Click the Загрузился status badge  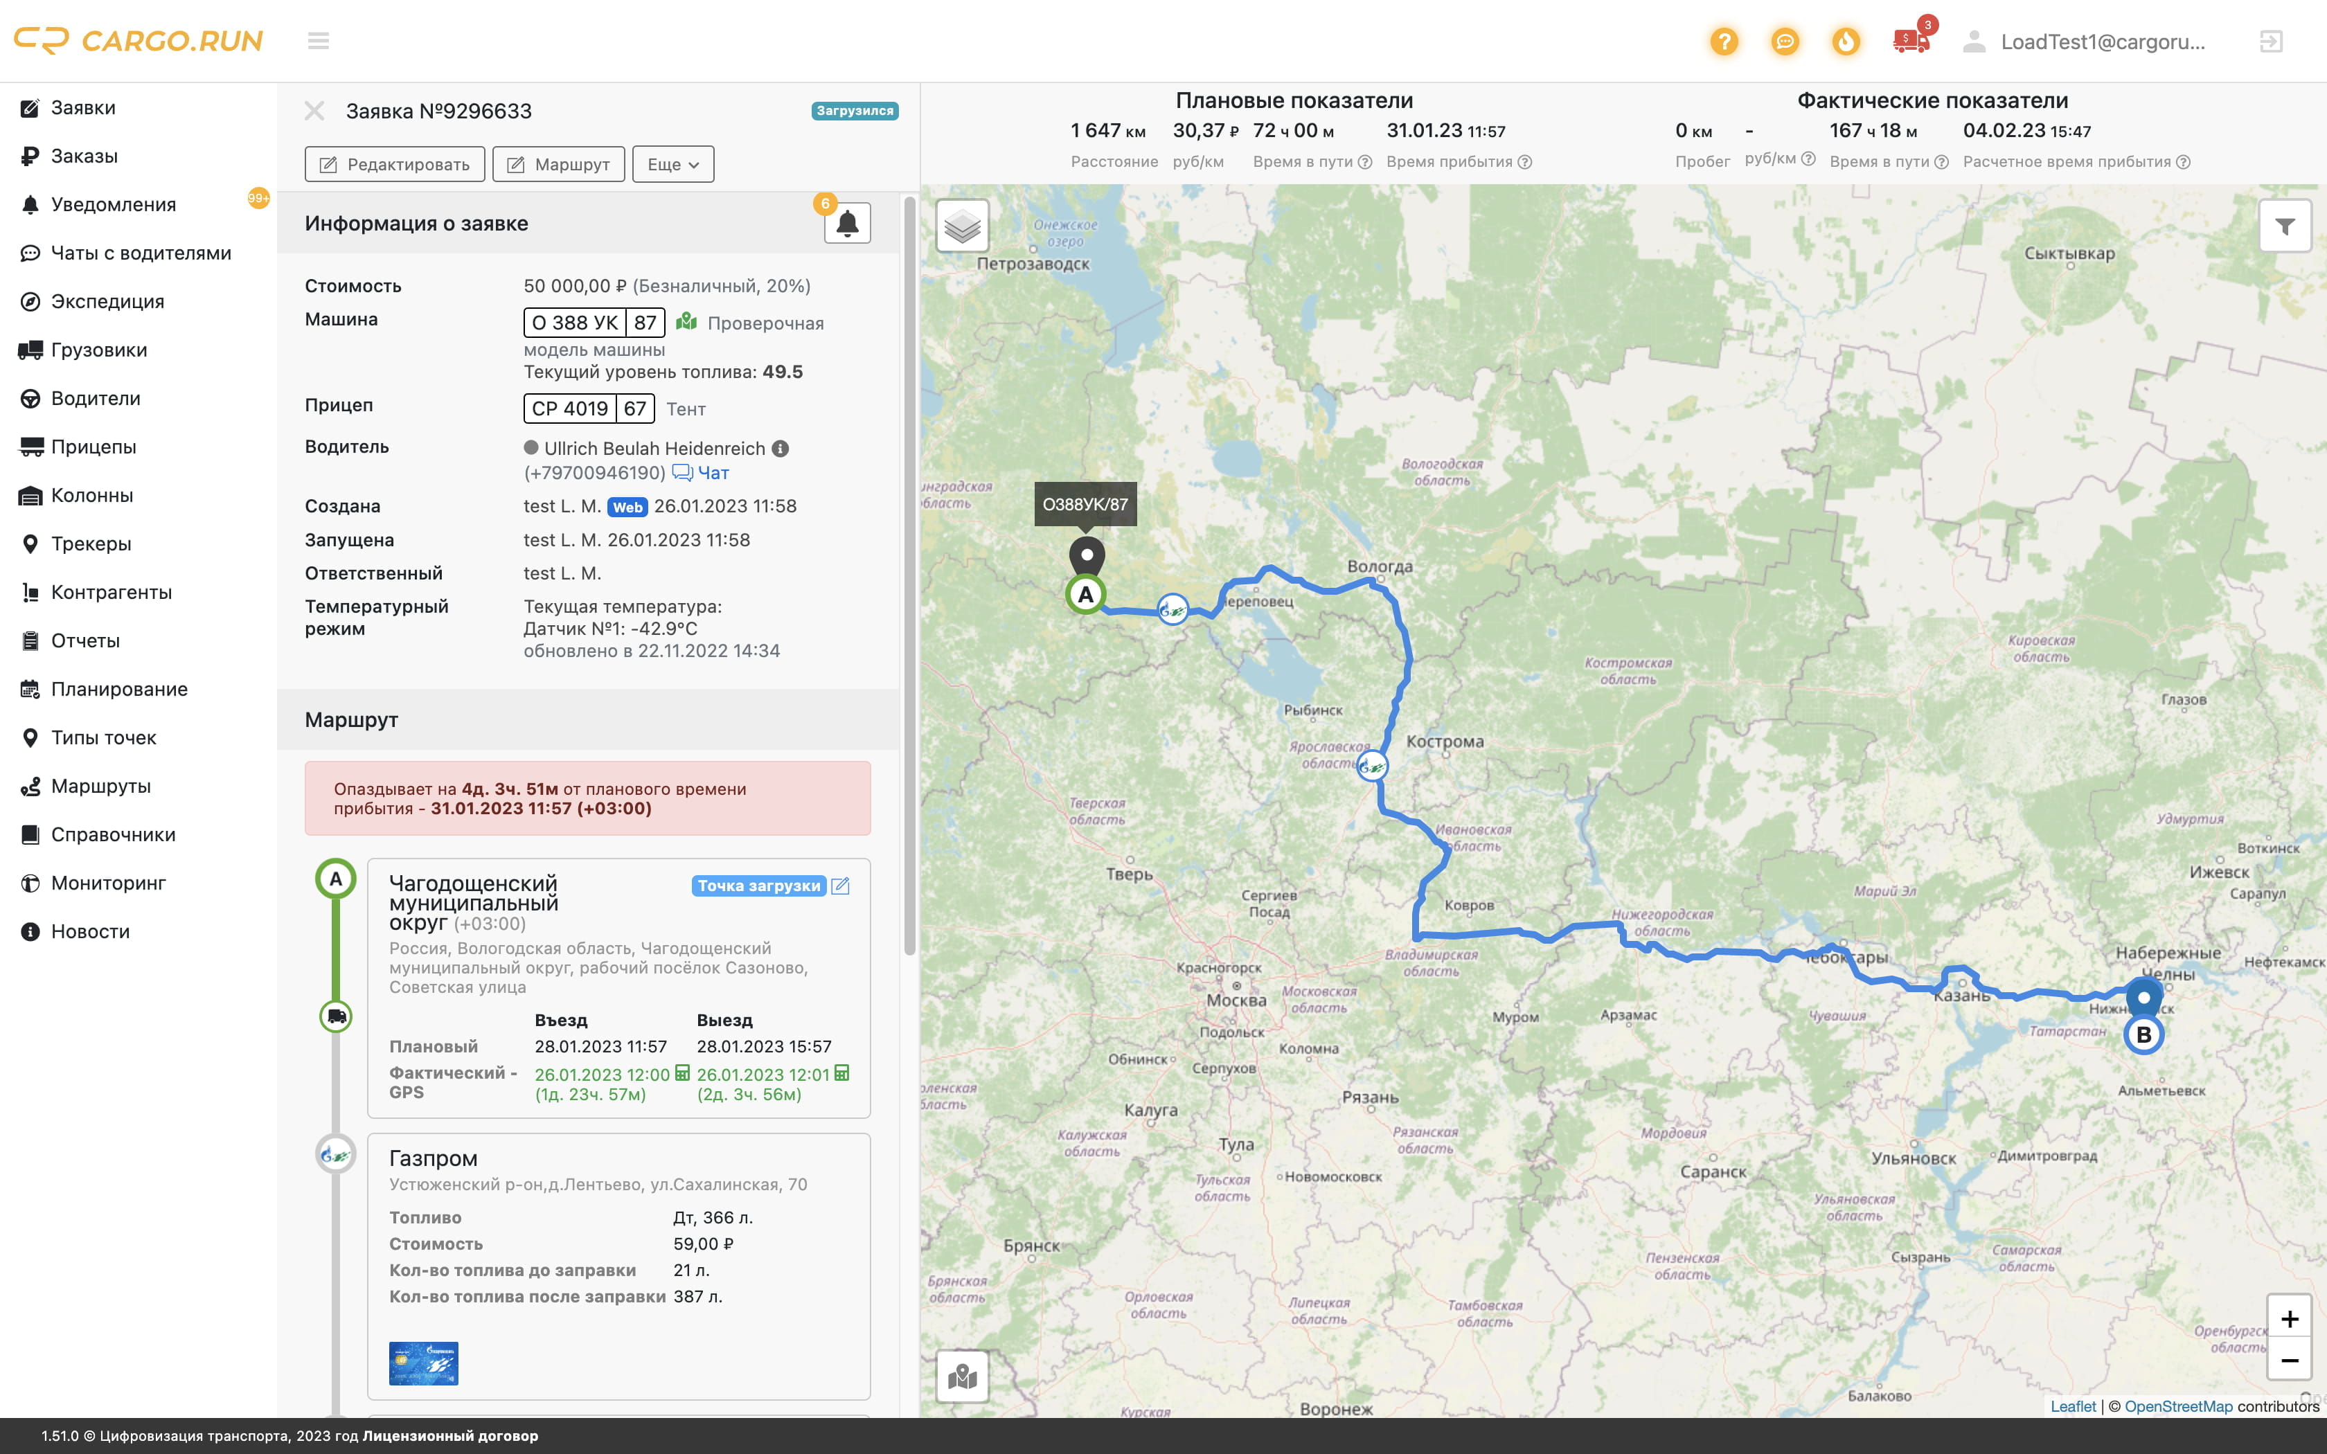855,111
